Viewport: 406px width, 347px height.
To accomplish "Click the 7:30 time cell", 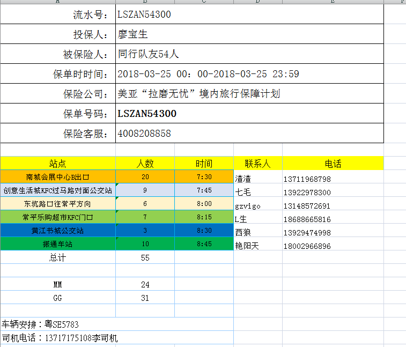I will (204, 177).
